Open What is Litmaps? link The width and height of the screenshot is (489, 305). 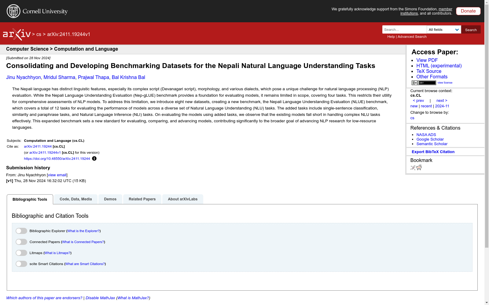tap(57, 253)
